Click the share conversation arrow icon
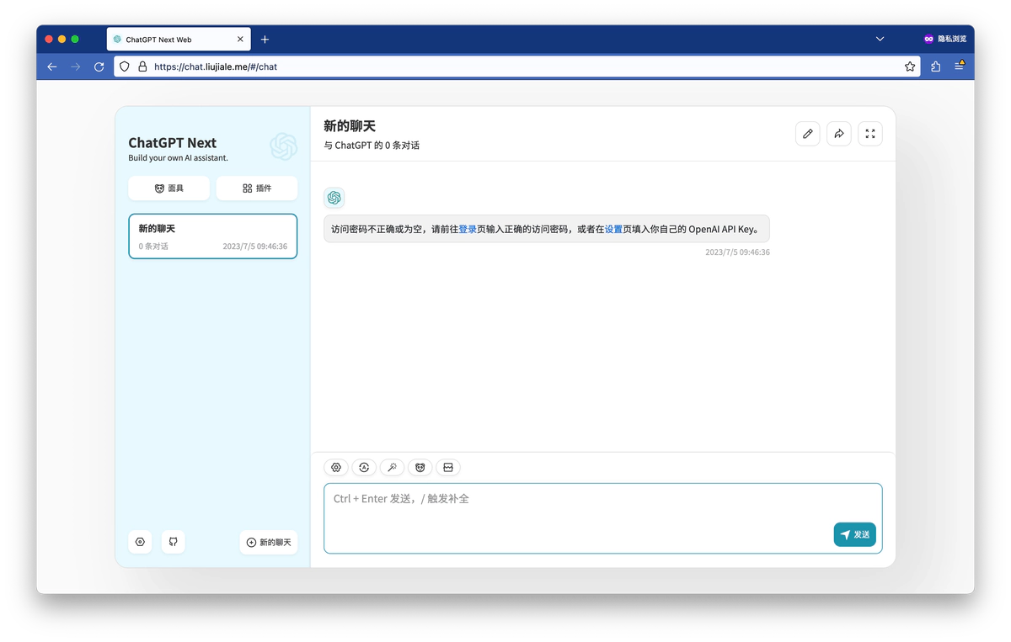Screen dimensions: 1011x642 point(838,134)
